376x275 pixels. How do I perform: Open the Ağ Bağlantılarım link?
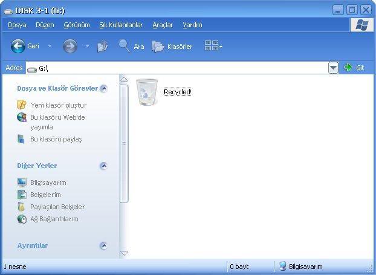point(54,219)
